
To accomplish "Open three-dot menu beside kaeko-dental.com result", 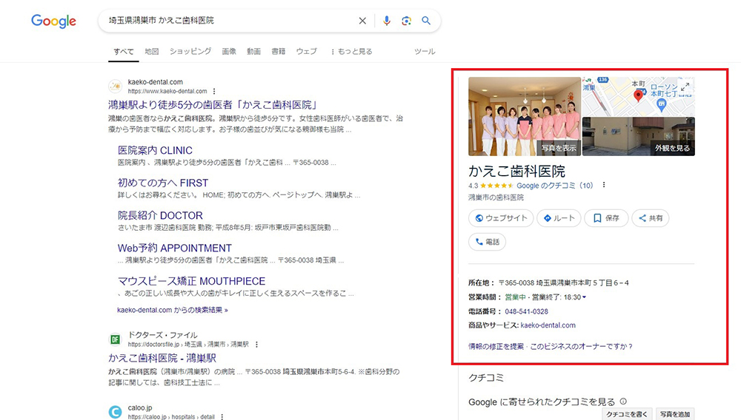I will 214,91.
